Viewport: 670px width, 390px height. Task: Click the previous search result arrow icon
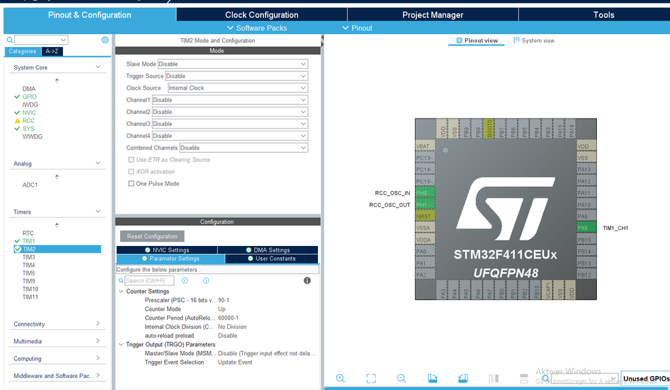(185, 281)
